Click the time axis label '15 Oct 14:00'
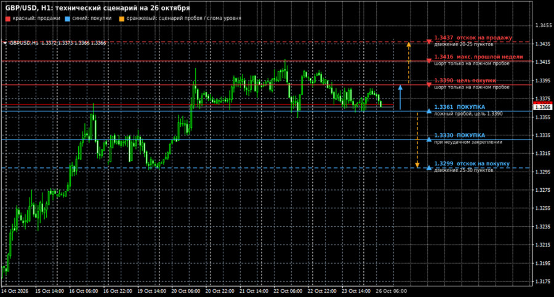554x297 pixels. tap(49, 291)
